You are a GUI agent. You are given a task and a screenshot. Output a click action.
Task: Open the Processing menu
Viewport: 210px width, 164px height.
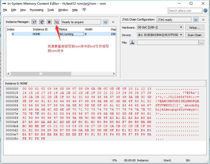pos(37,10)
